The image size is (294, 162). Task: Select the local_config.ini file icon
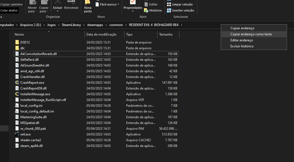[x=17, y=106]
